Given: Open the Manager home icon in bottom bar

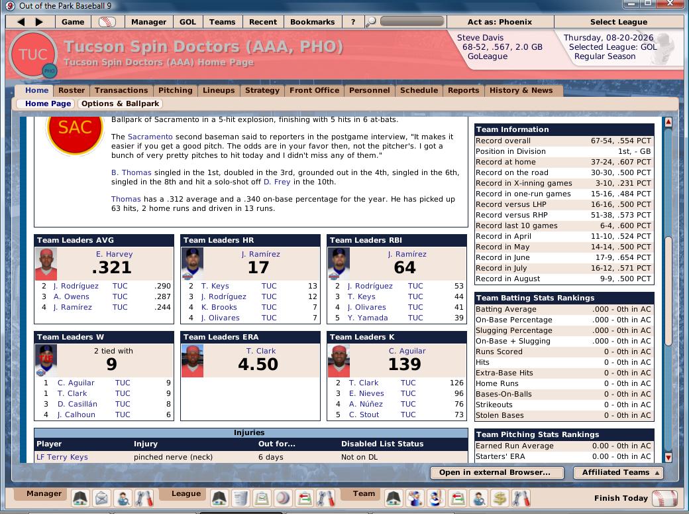Looking at the screenshot, I should pyautogui.click(x=80, y=497).
